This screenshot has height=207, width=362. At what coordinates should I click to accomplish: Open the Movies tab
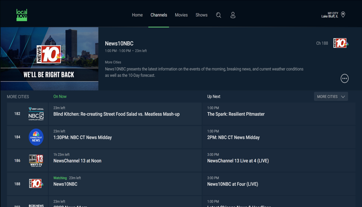coord(181,15)
